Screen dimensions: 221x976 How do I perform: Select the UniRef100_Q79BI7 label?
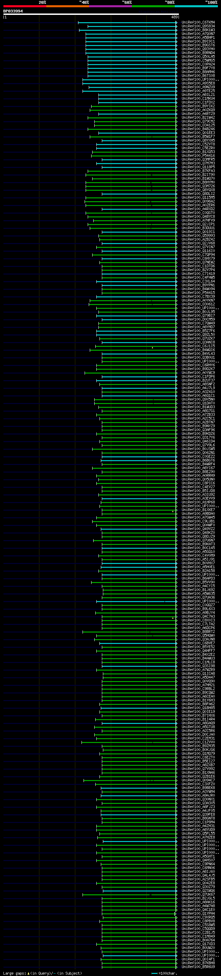pos(198,315)
